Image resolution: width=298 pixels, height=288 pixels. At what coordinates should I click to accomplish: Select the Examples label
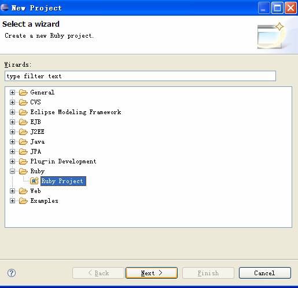coord(44,201)
